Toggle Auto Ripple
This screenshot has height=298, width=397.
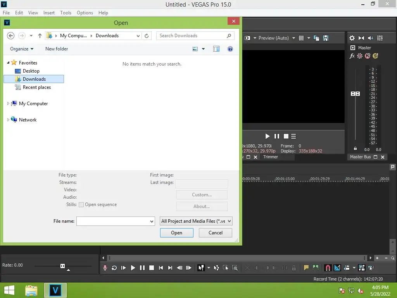(x=347, y=268)
